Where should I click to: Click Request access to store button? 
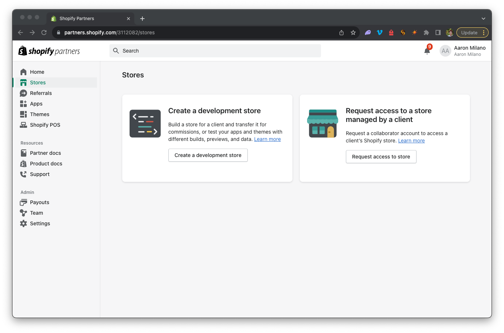click(381, 157)
